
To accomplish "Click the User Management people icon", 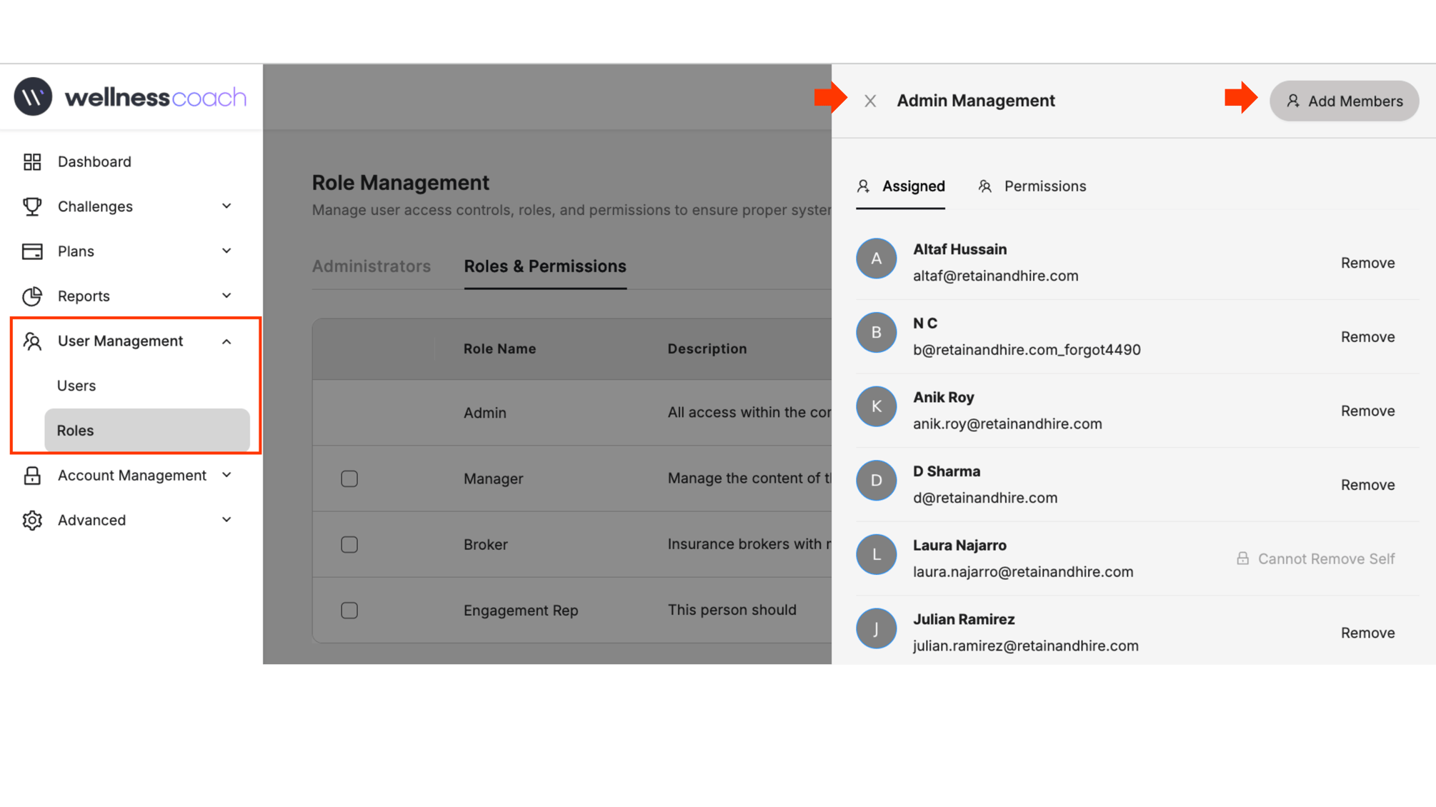I will [x=32, y=341].
